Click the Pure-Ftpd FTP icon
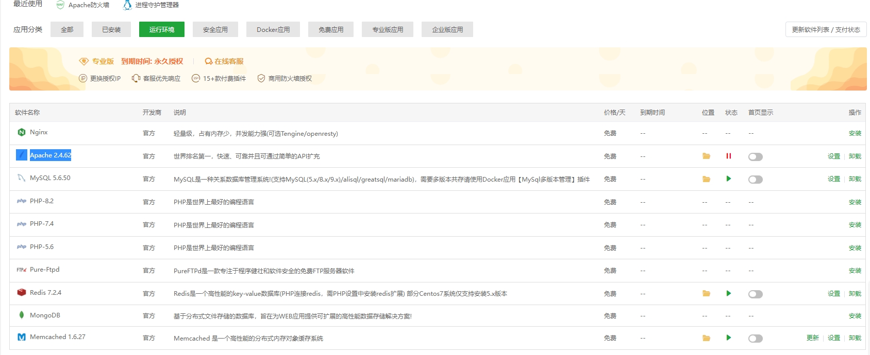The image size is (870, 355). tap(22, 270)
